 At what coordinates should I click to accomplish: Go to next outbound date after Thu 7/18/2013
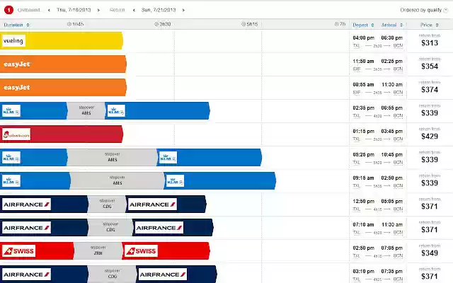pos(98,10)
